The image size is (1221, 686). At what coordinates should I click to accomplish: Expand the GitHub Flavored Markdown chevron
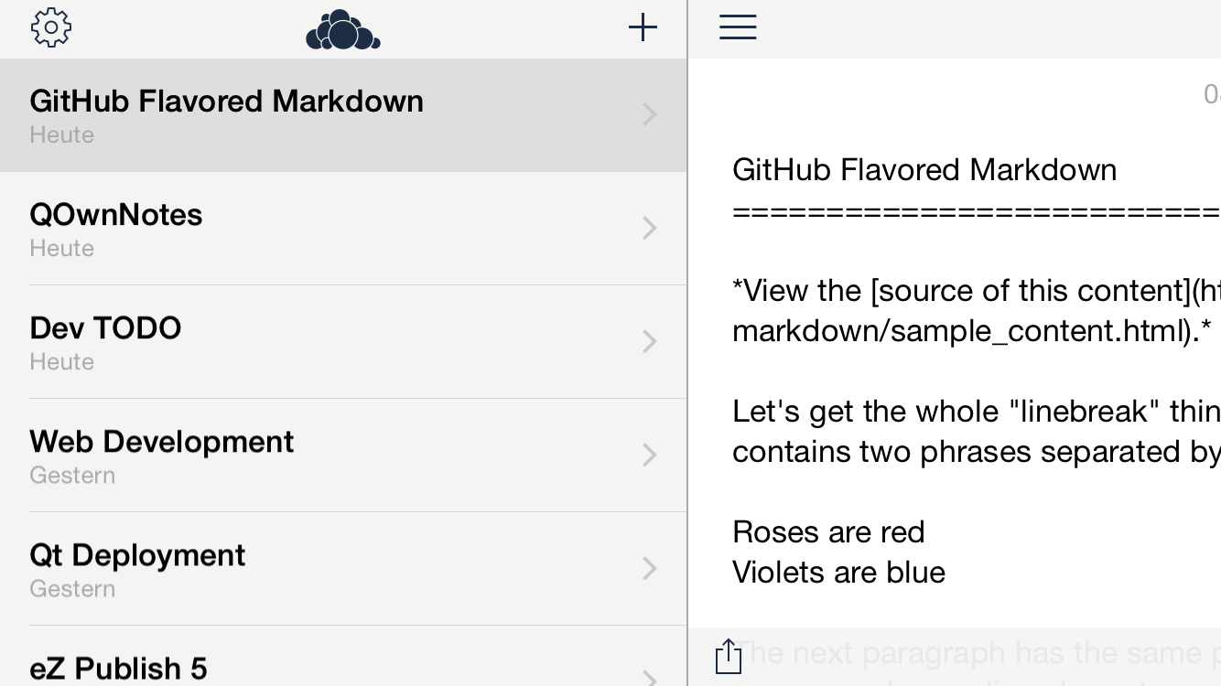650,114
